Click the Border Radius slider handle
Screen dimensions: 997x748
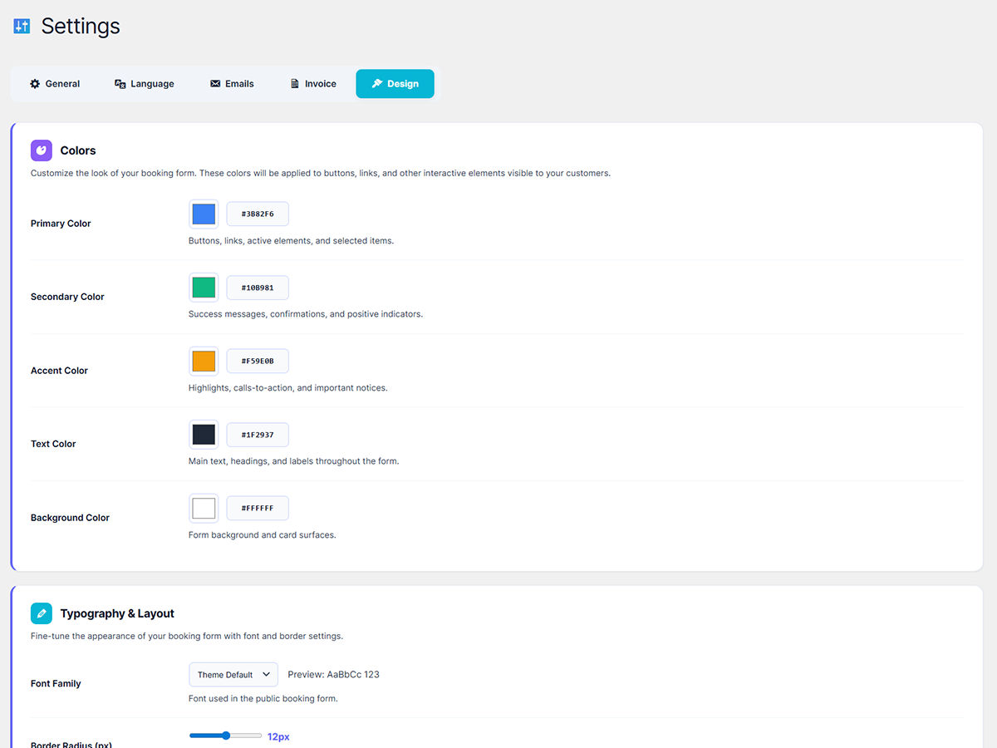tap(226, 736)
